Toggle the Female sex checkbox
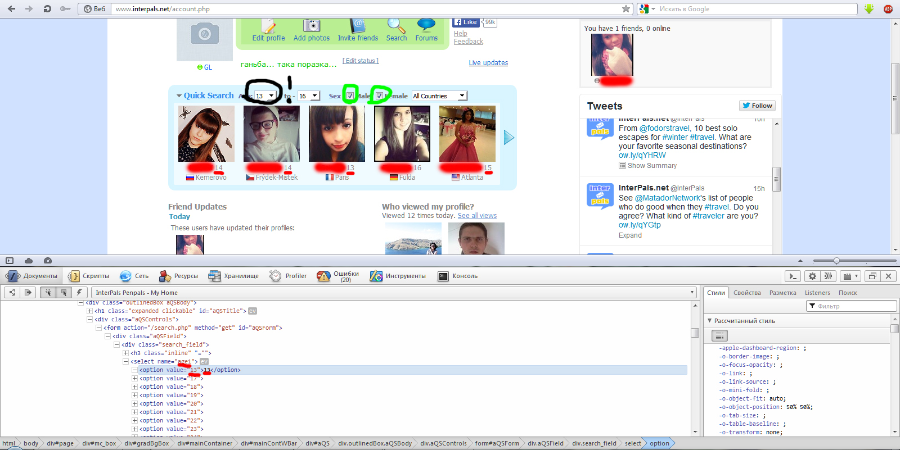Viewport: 900px width, 450px height. (x=379, y=96)
